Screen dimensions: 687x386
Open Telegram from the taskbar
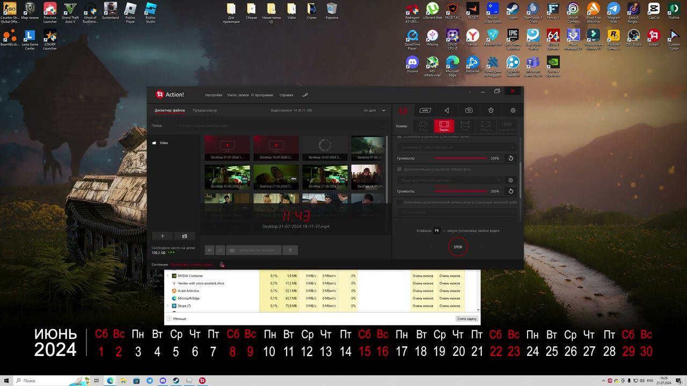pos(150,381)
